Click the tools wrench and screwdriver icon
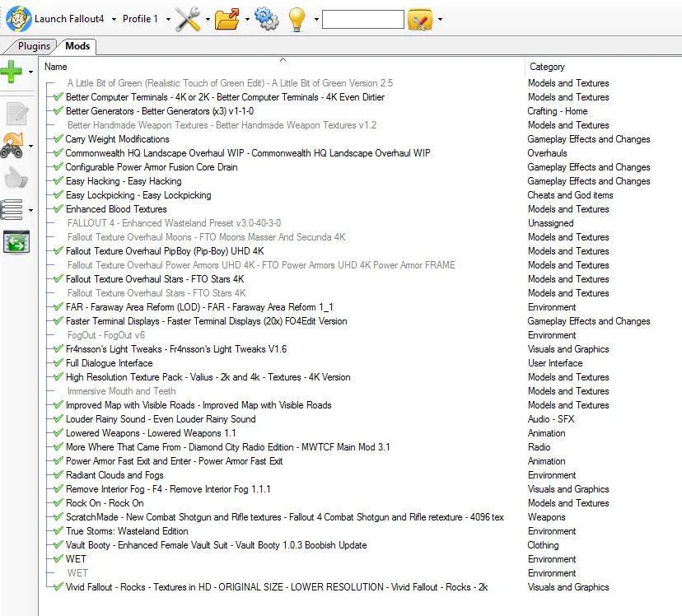The image size is (682, 616). (187, 18)
